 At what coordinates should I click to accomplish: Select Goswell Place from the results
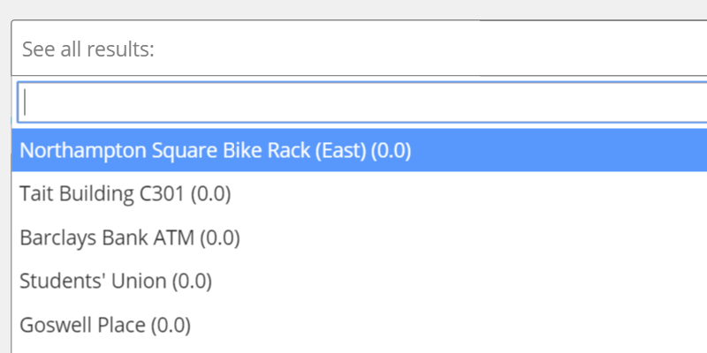click(x=105, y=325)
